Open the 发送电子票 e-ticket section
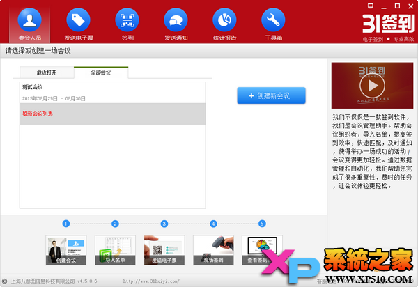The image size is (418, 287). tap(78, 24)
